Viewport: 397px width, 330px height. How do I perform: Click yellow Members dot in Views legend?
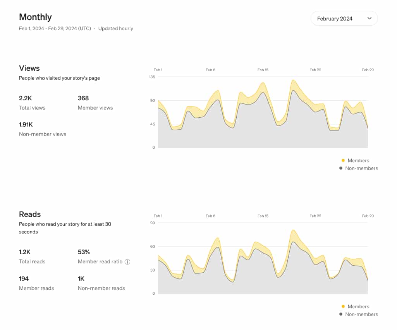[x=343, y=160]
